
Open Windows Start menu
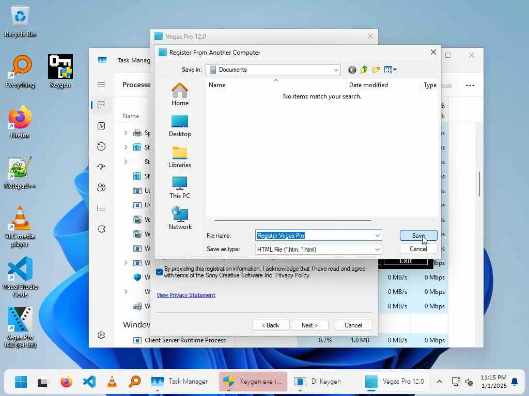tap(21, 382)
